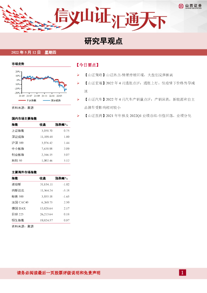Click the red arrow bullet before 山证医药

point(78,116)
